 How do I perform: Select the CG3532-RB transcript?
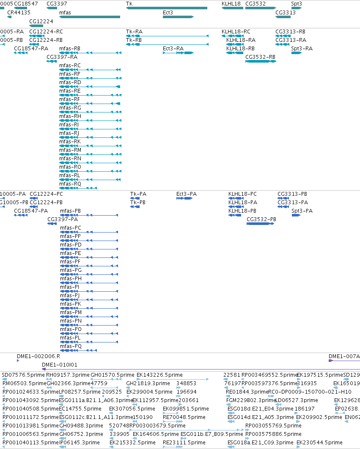(x=261, y=61)
